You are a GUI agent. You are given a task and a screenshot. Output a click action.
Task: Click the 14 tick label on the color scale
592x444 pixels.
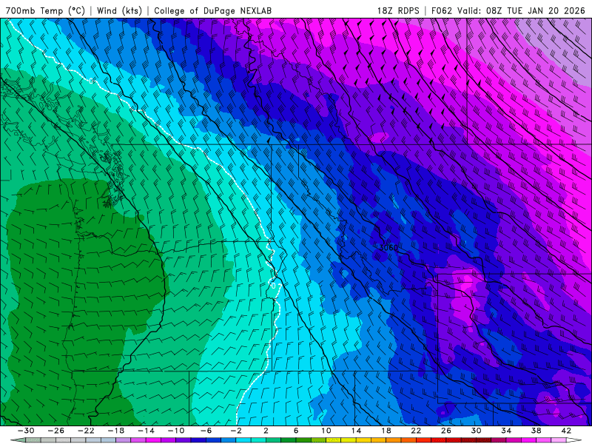[x=356, y=431]
